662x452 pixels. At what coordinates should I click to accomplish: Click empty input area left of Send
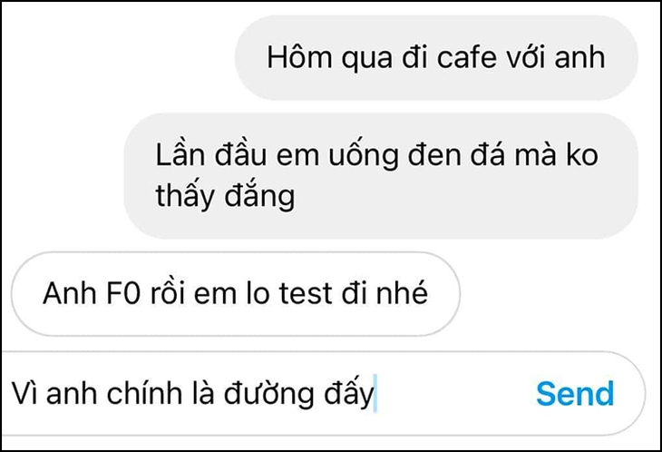tap(456, 393)
